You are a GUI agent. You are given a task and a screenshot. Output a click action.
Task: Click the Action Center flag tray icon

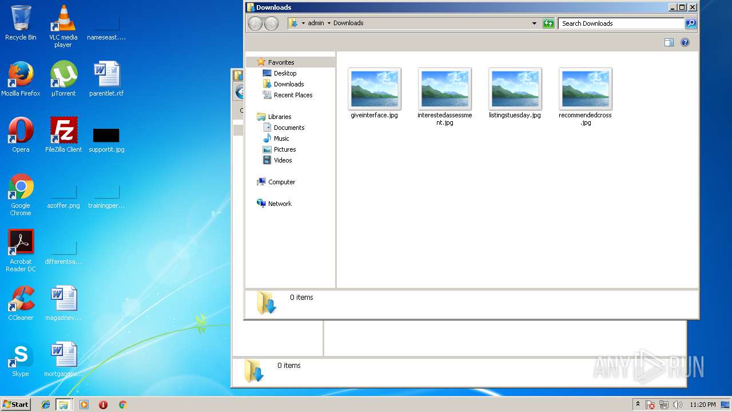[x=651, y=405]
